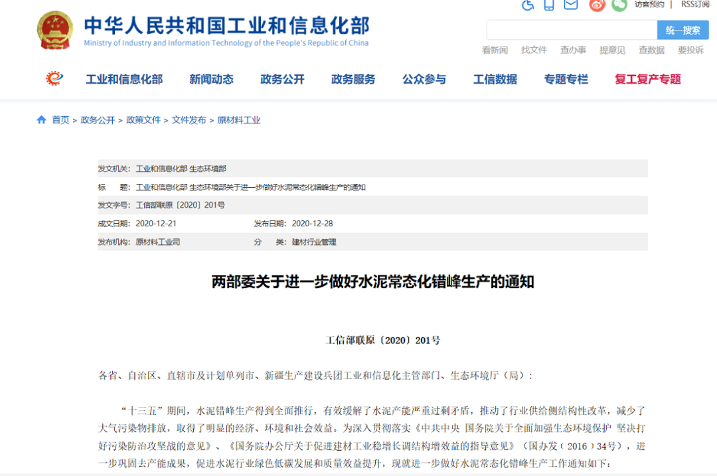Open the 新闻动态 menu
717x476 pixels.
point(211,80)
